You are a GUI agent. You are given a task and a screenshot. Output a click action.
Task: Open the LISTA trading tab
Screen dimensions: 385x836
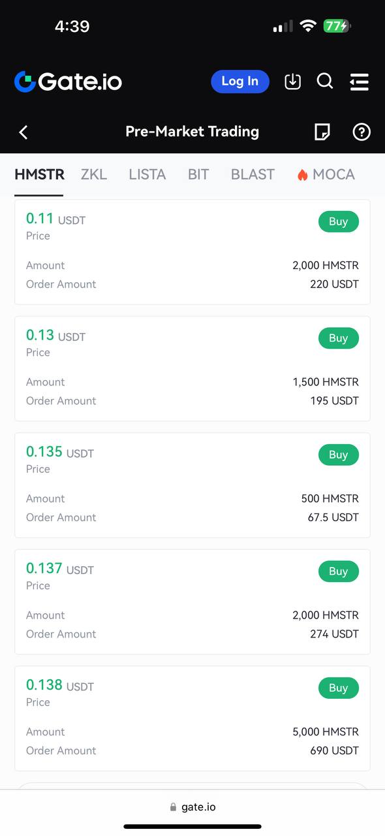147,174
